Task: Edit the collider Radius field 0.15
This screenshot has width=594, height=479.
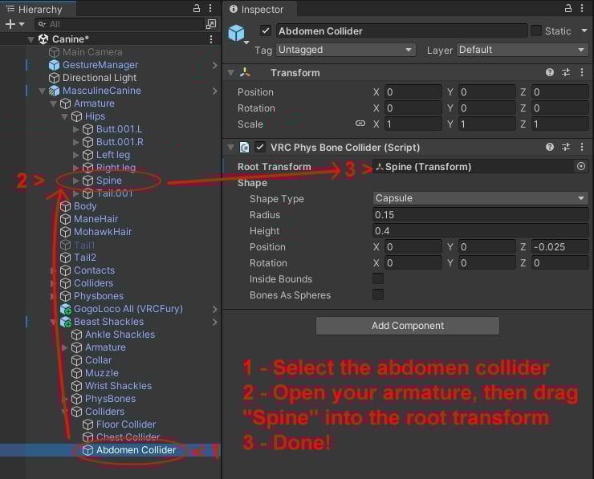Action: click(480, 214)
